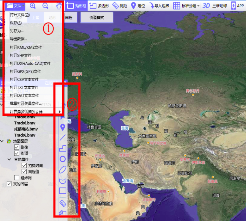Choose 打开KML/KMZ文件 from file menu
This screenshot has width=246, height=221.
tap(26, 47)
